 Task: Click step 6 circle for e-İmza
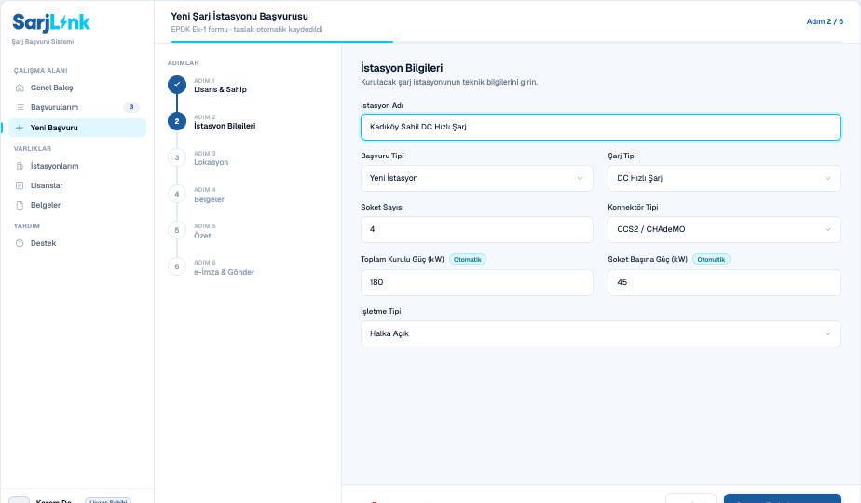(177, 267)
